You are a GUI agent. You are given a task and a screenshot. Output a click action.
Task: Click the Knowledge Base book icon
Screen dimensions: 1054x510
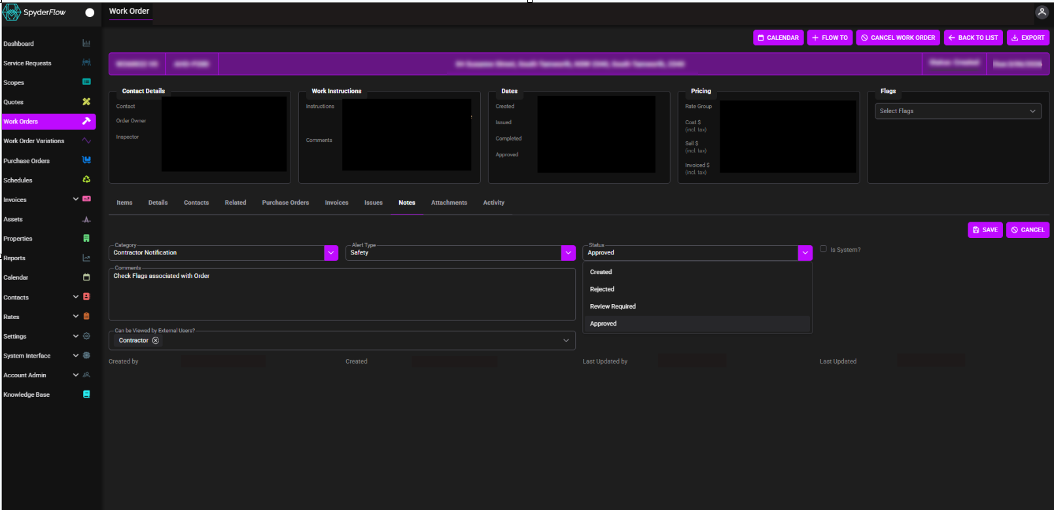[x=86, y=394]
